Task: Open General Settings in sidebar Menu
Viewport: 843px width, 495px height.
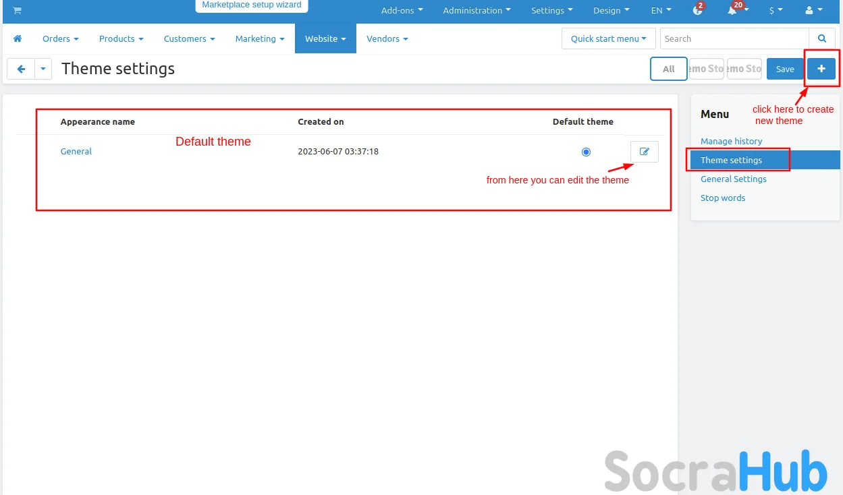Action: click(x=734, y=179)
